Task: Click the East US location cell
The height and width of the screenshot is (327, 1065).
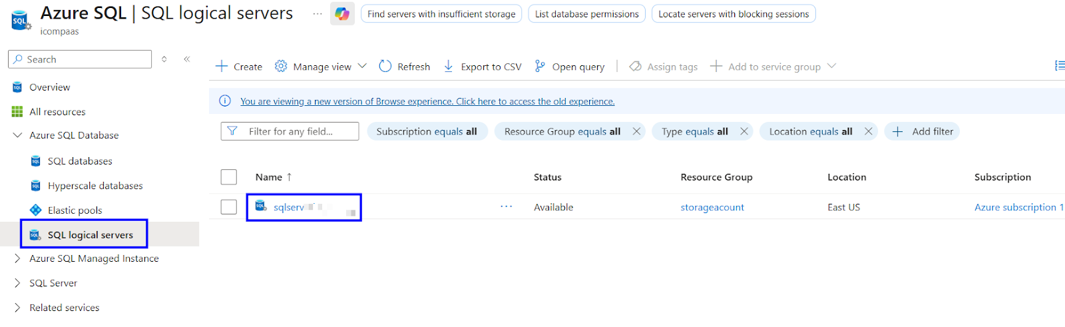Action: 844,207
